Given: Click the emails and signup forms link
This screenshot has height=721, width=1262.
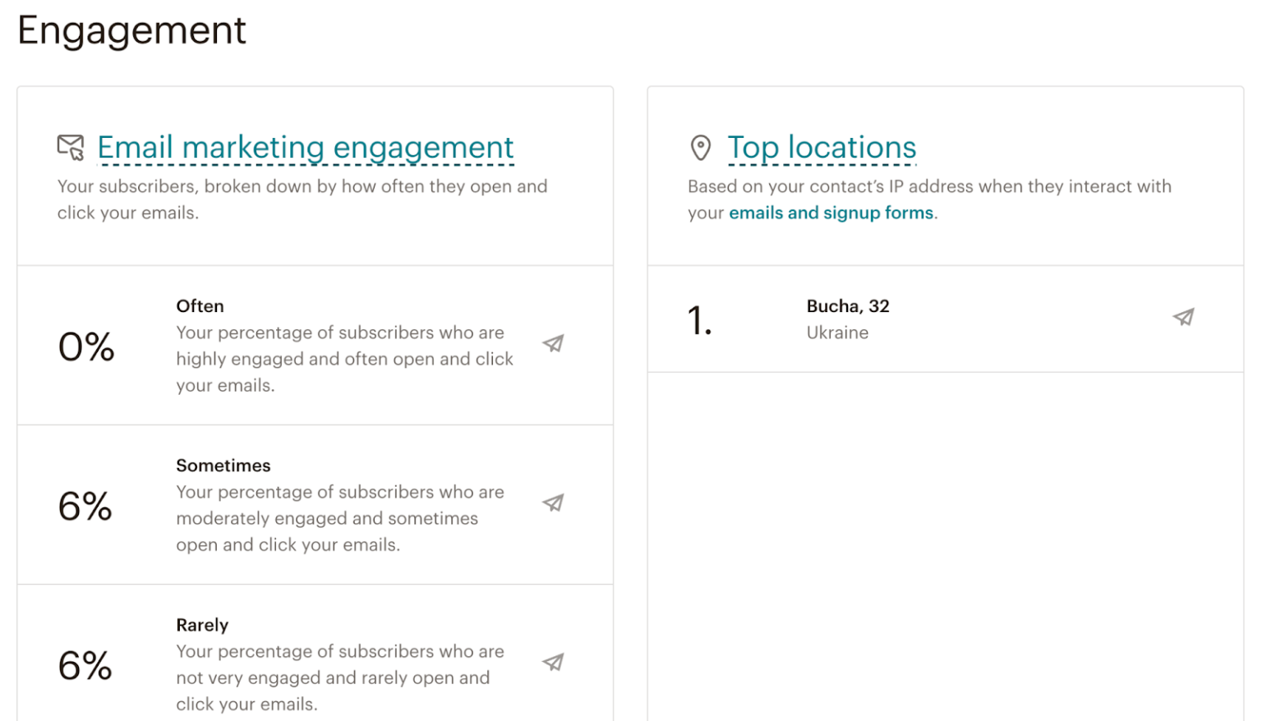Looking at the screenshot, I should coord(831,213).
